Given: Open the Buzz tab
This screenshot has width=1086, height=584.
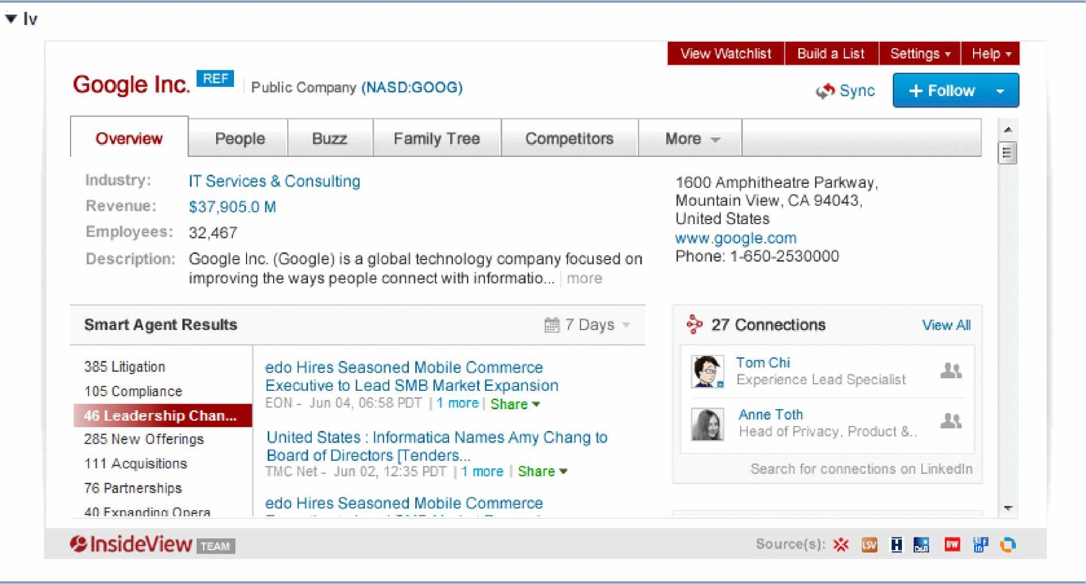Looking at the screenshot, I should 330,138.
